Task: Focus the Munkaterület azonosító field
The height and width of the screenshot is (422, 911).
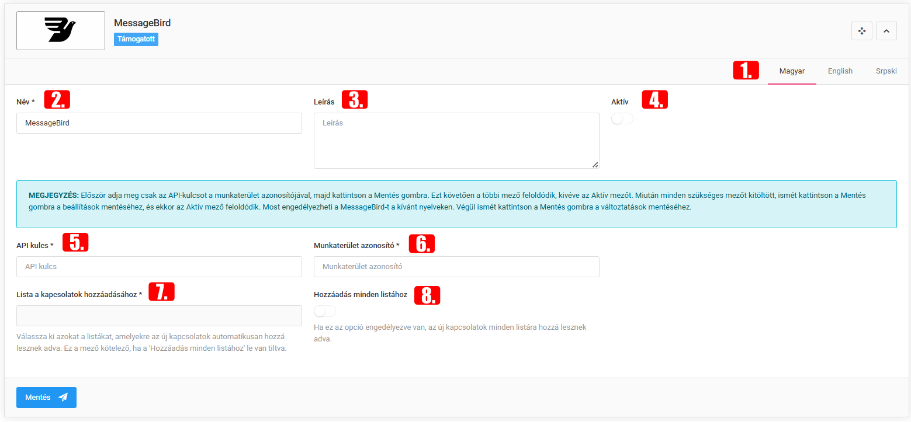Action: [x=456, y=267]
